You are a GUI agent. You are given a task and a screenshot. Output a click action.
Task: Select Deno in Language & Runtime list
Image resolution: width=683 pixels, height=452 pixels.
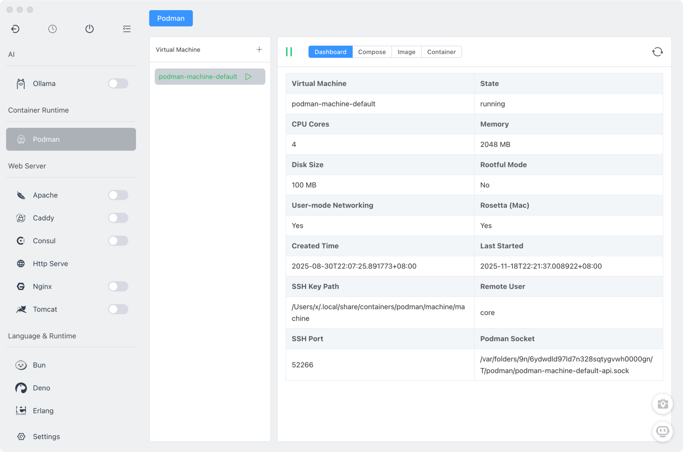click(41, 388)
